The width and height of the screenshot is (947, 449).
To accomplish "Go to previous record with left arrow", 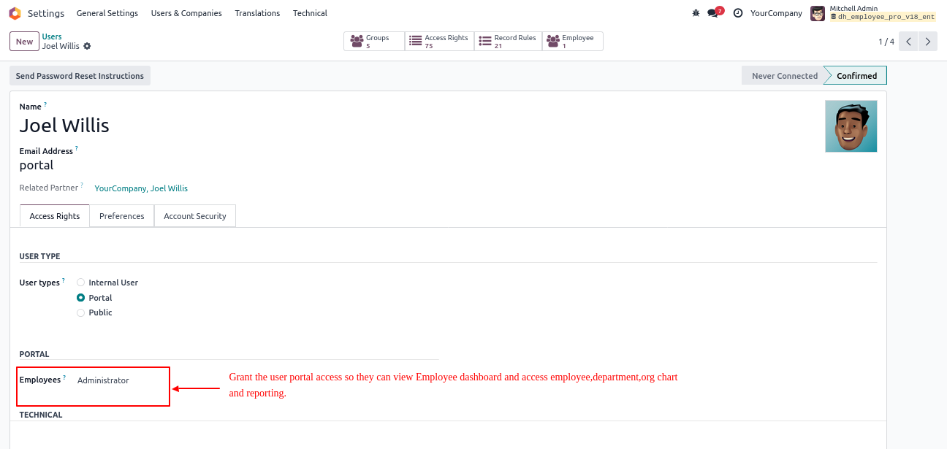I will click(908, 42).
